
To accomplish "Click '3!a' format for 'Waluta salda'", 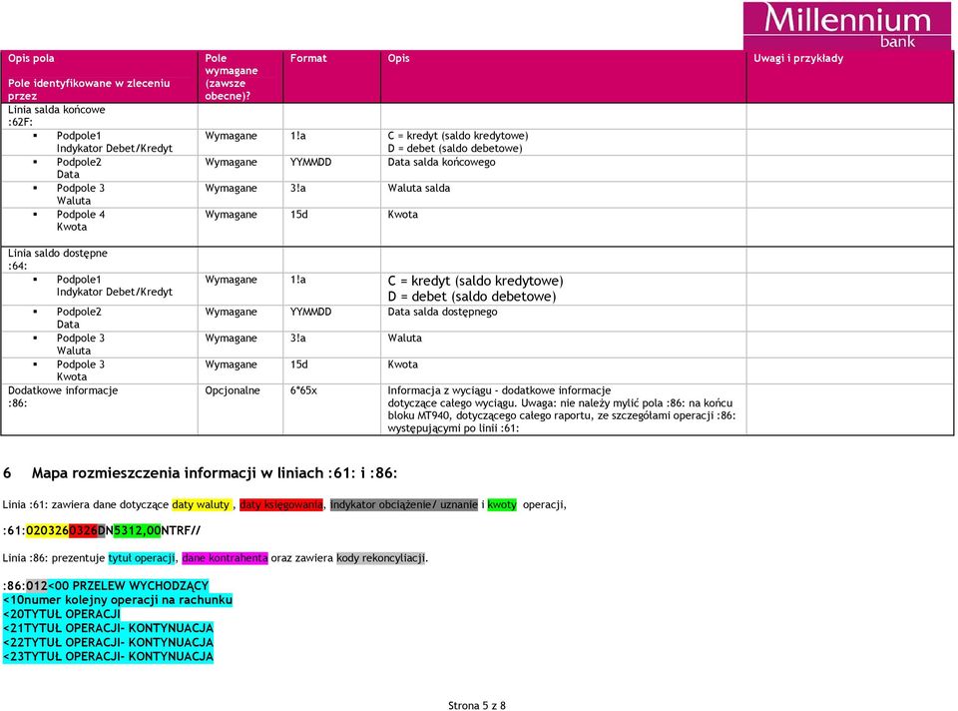I will coord(297,189).
